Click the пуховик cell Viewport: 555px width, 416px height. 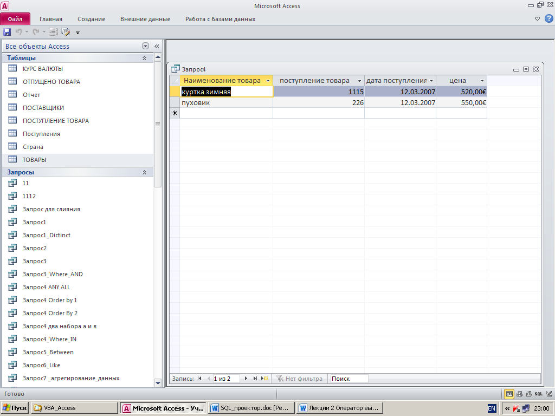pyautogui.click(x=227, y=102)
